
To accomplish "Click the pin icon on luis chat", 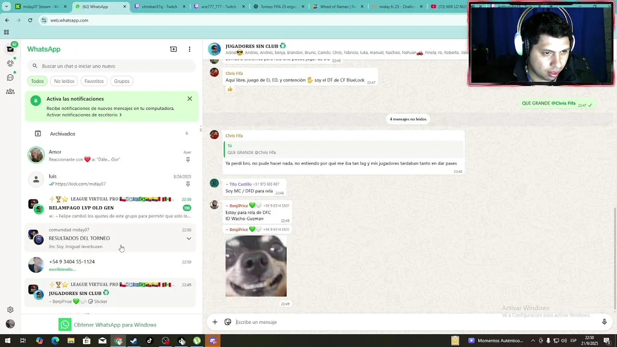I will pos(188,184).
